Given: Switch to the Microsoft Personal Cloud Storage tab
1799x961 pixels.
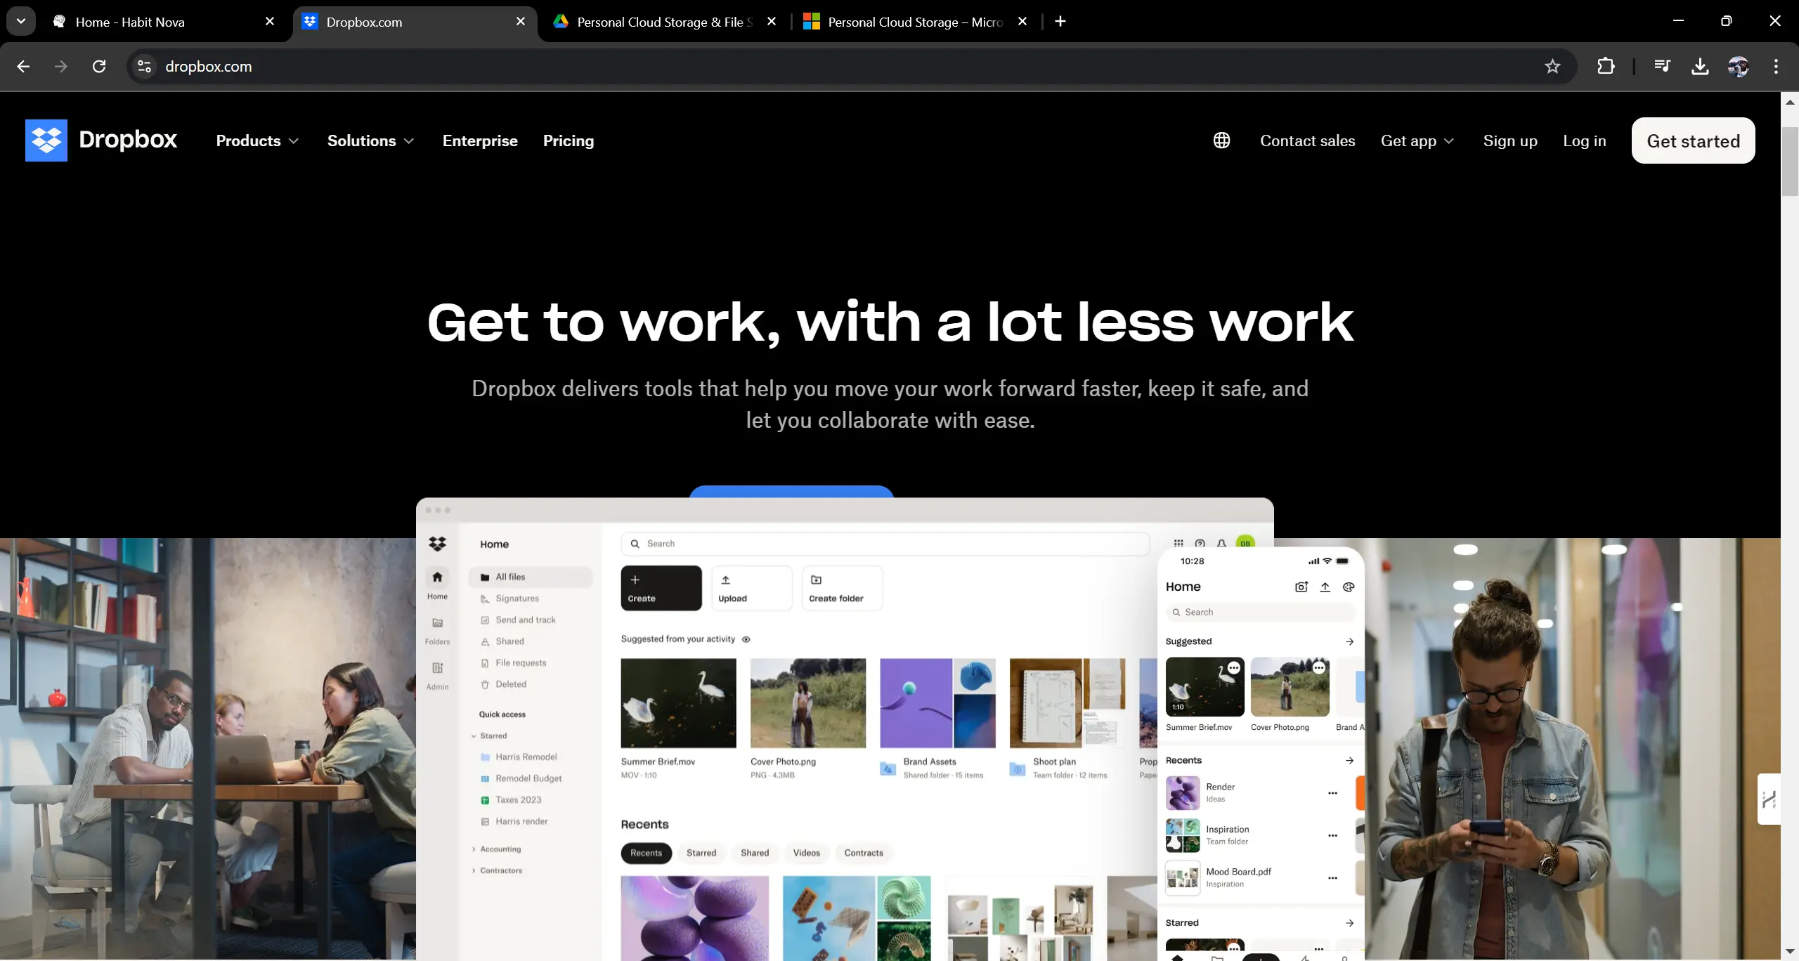Looking at the screenshot, I should tap(916, 22).
